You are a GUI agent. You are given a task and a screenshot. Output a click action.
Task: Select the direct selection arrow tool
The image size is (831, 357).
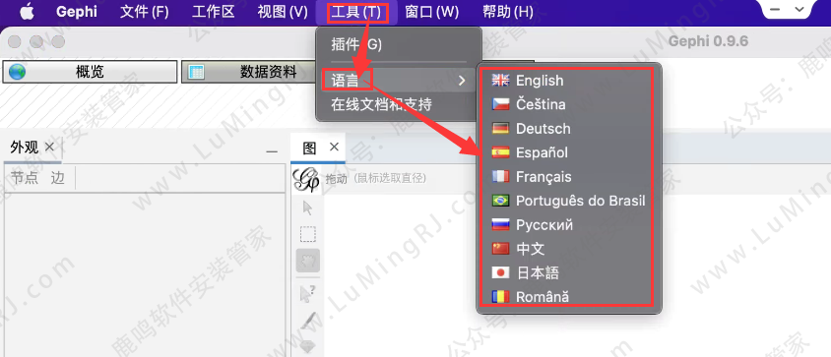tap(307, 208)
